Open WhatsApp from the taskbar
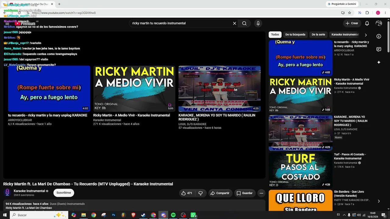Screen dimensions: 390x219 point(193,215)
